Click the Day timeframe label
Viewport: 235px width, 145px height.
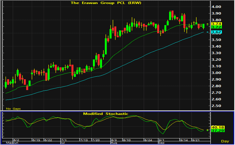tap(225, 141)
